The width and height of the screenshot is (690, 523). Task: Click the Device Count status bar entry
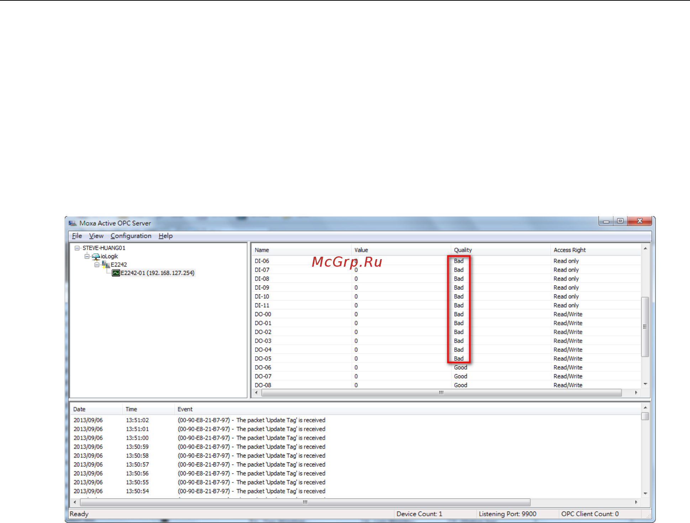[419, 514]
